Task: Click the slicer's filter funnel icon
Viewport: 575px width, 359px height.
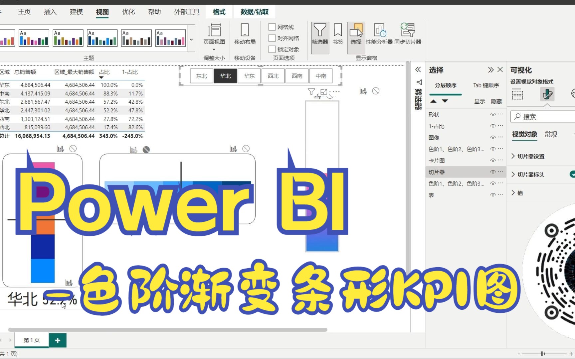Action: (x=311, y=91)
